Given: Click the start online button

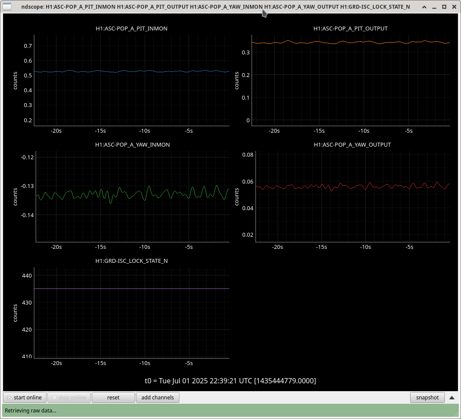Looking at the screenshot, I should point(25,398).
